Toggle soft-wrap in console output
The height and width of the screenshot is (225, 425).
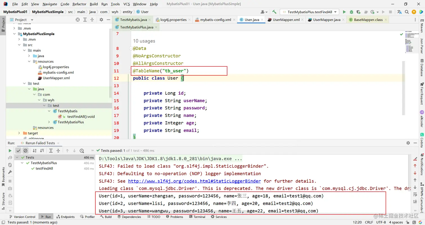tap(415, 194)
